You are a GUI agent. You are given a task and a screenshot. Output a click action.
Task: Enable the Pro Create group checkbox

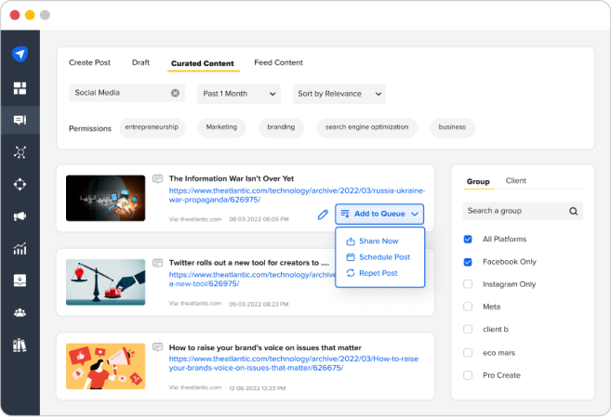coord(468,375)
